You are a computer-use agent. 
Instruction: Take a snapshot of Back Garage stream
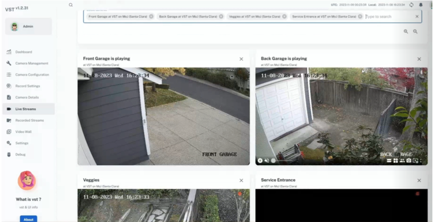pos(409,161)
